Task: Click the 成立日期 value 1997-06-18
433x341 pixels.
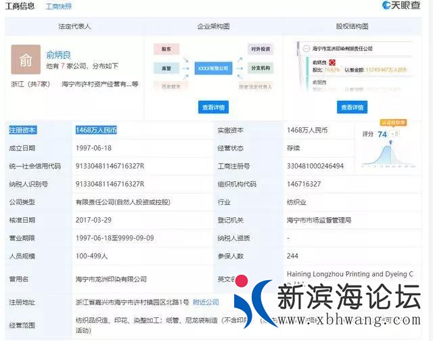Action: [x=93, y=148]
